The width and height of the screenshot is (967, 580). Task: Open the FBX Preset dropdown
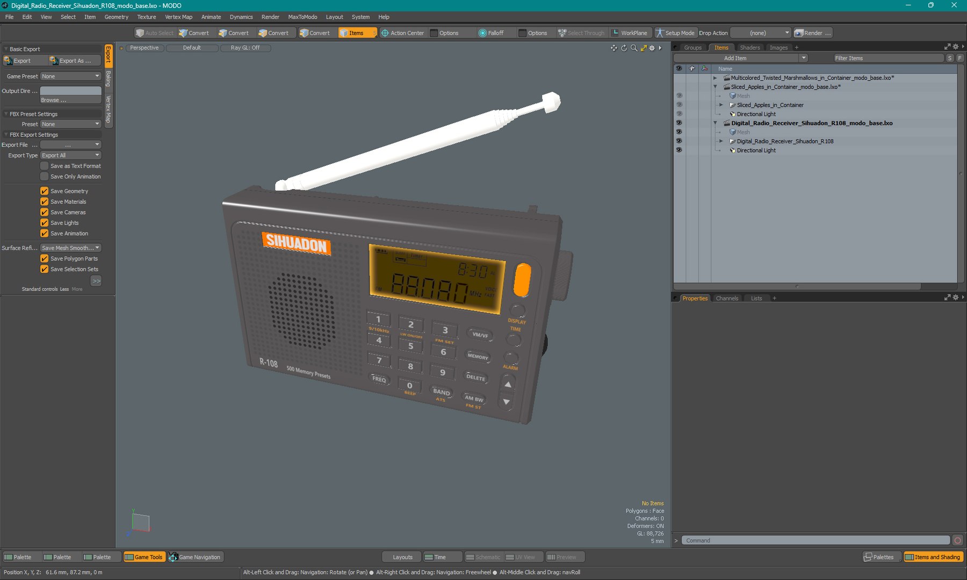pos(71,124)
